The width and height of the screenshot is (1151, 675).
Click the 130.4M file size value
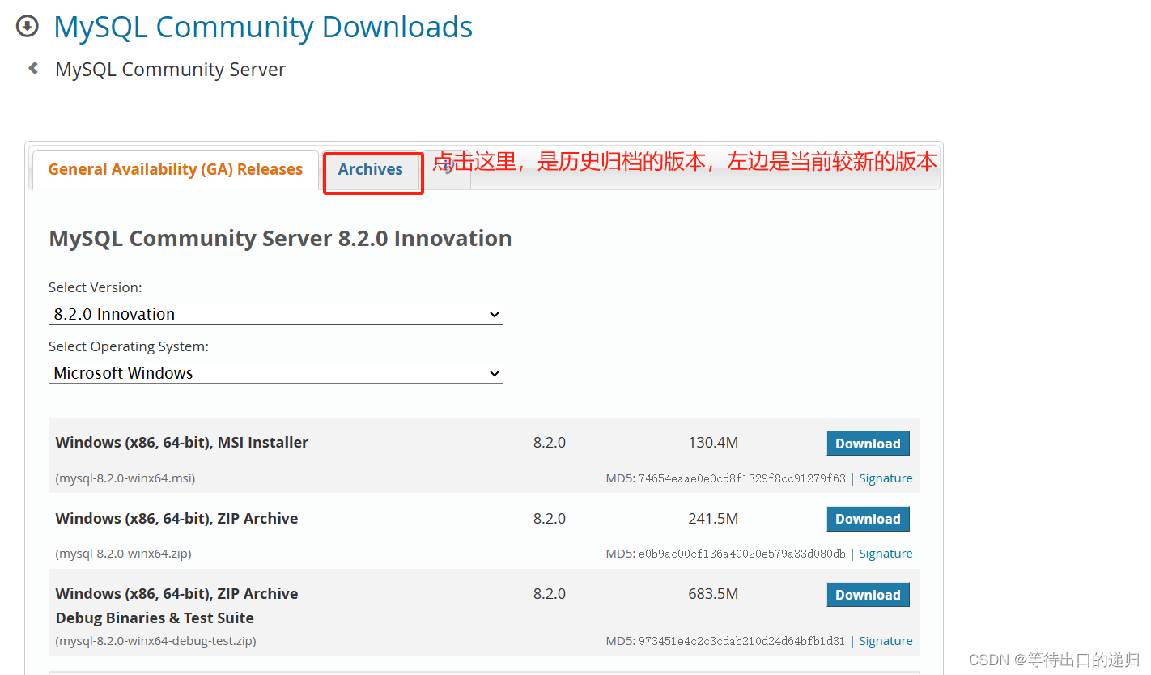[x=713, y=443]
